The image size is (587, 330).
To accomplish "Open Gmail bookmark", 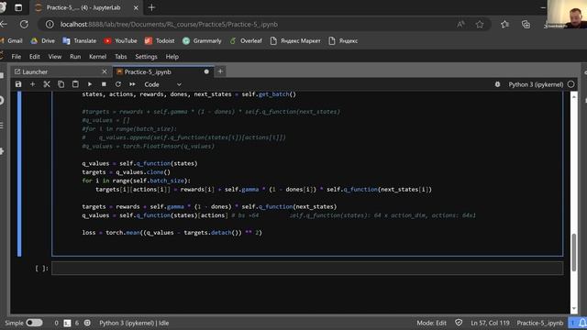I will (12, 40).
